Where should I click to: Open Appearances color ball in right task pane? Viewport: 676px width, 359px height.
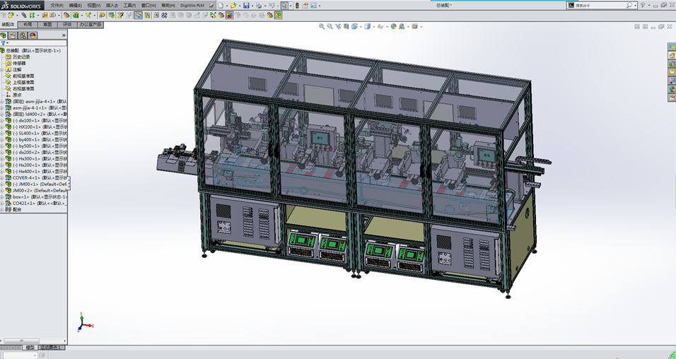[672, 89]
